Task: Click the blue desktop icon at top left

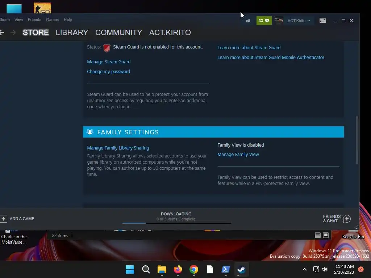Action: click(14, 9)
